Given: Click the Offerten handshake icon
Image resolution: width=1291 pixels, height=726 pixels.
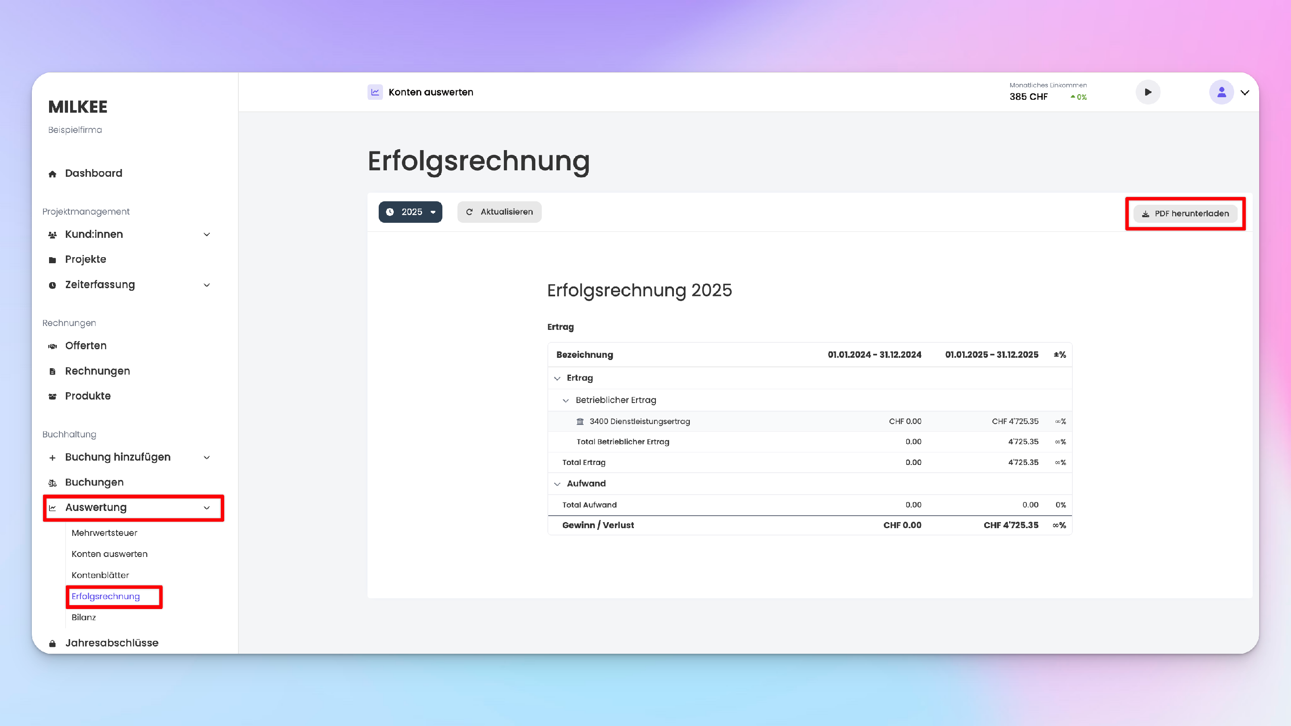Looking at the screenshot, I should click(52, 346).
